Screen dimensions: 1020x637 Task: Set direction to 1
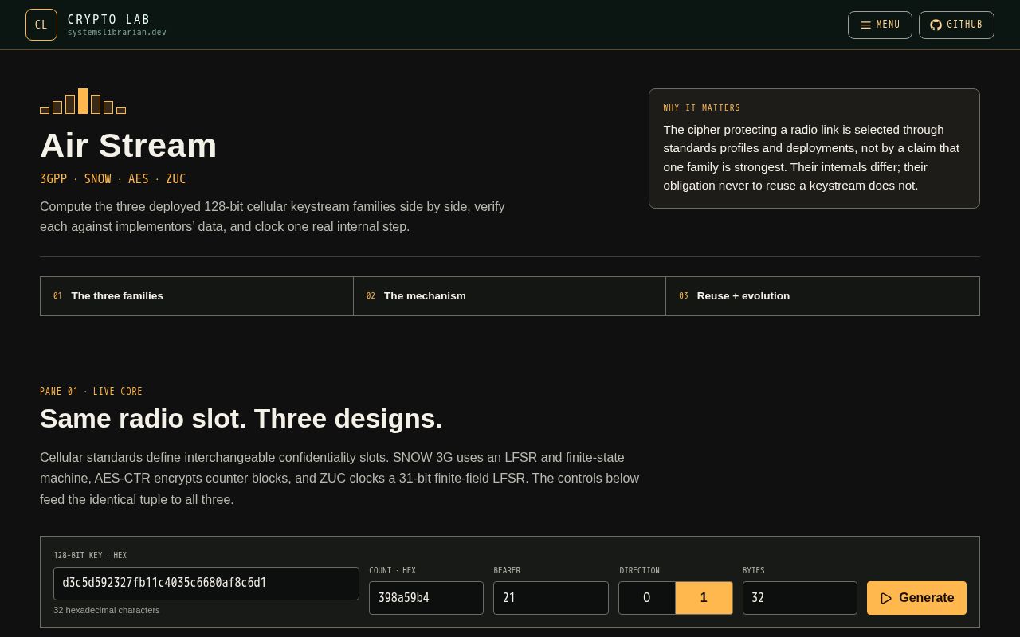[704, 598]
